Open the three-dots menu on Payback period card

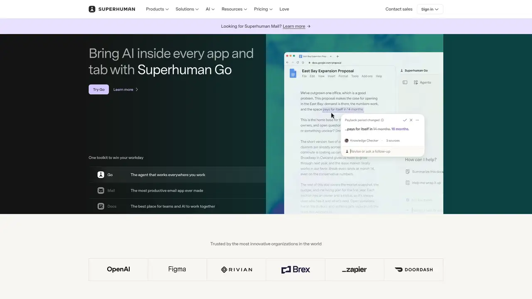[x=417, y=120]
